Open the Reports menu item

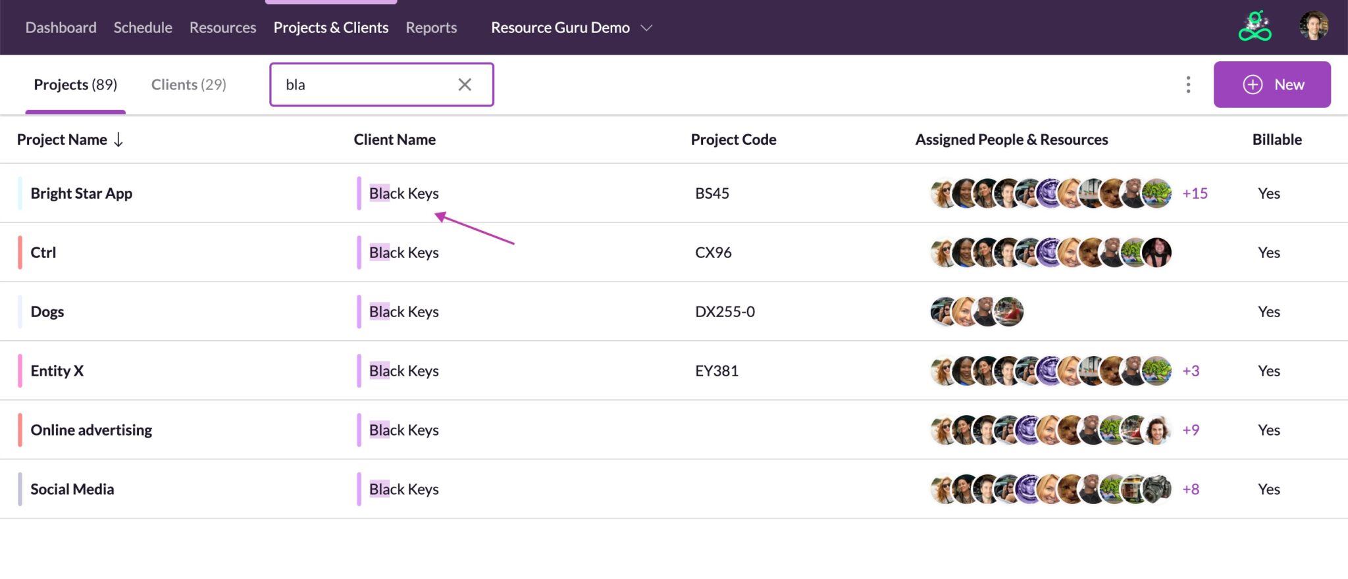[431, 28]
